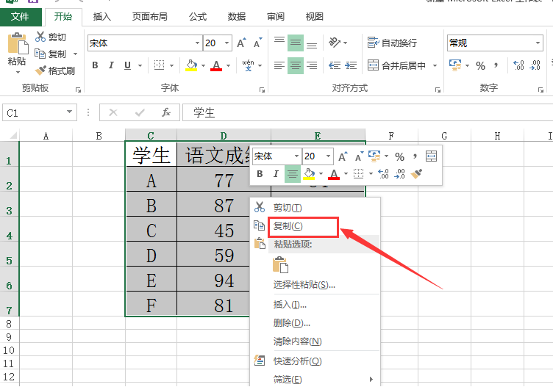Switch to the 插入 ribbon tab

coord(103,16)
